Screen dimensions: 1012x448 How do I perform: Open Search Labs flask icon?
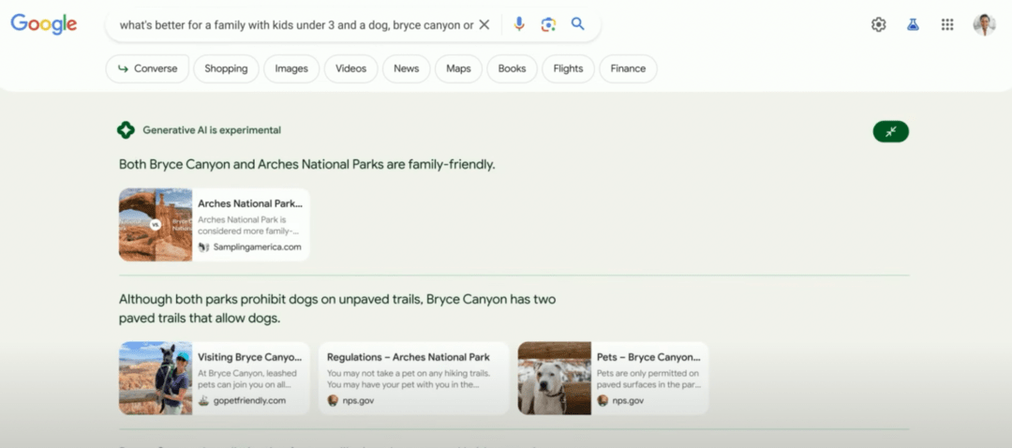(x=913, y=24)
